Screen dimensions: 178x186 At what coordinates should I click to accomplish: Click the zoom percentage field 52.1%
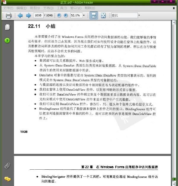(x=76, y=15)
